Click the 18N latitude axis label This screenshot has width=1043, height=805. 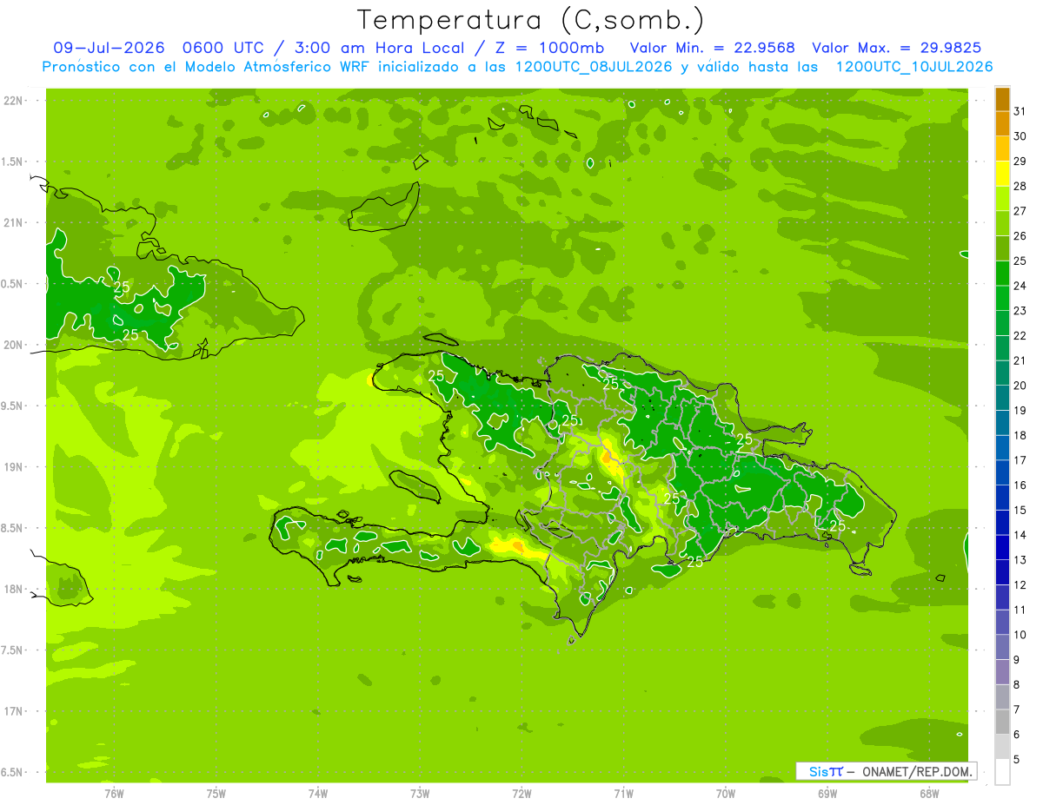tap(13, 589)
